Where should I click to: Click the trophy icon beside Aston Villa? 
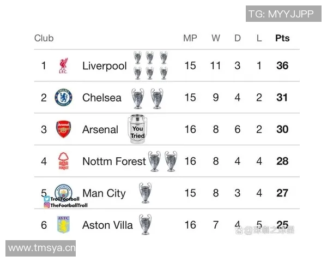coord(145,224)
